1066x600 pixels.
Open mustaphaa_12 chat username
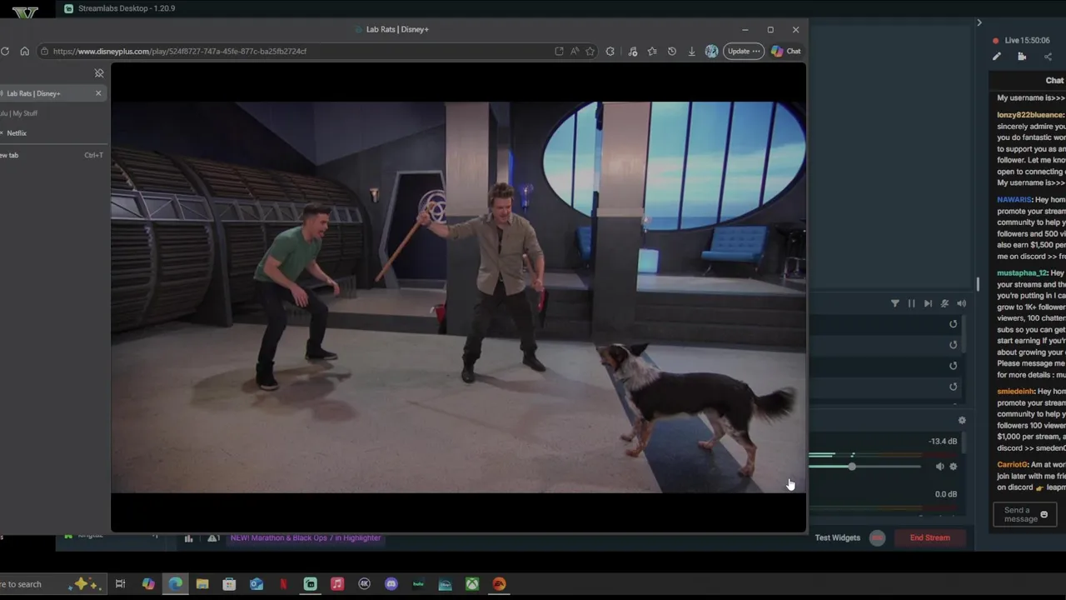[x=1022, y=273]
